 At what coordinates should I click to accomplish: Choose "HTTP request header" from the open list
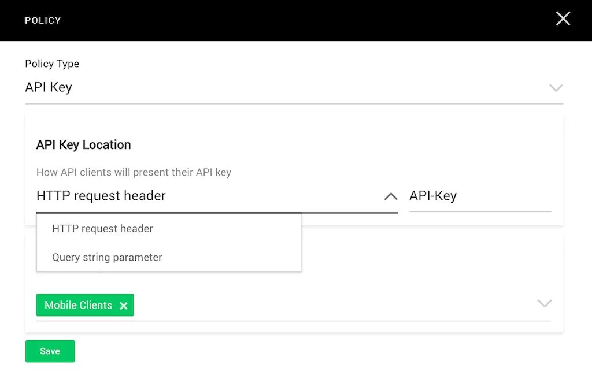pos(102,229)
